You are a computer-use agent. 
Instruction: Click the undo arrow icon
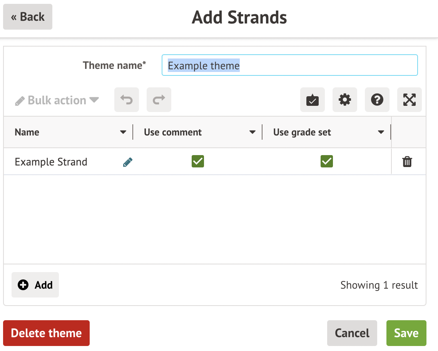tap(127, 100)
